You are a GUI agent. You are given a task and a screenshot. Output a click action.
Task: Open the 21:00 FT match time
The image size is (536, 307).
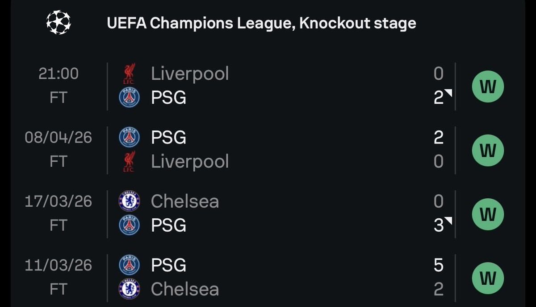pos(59,85)
